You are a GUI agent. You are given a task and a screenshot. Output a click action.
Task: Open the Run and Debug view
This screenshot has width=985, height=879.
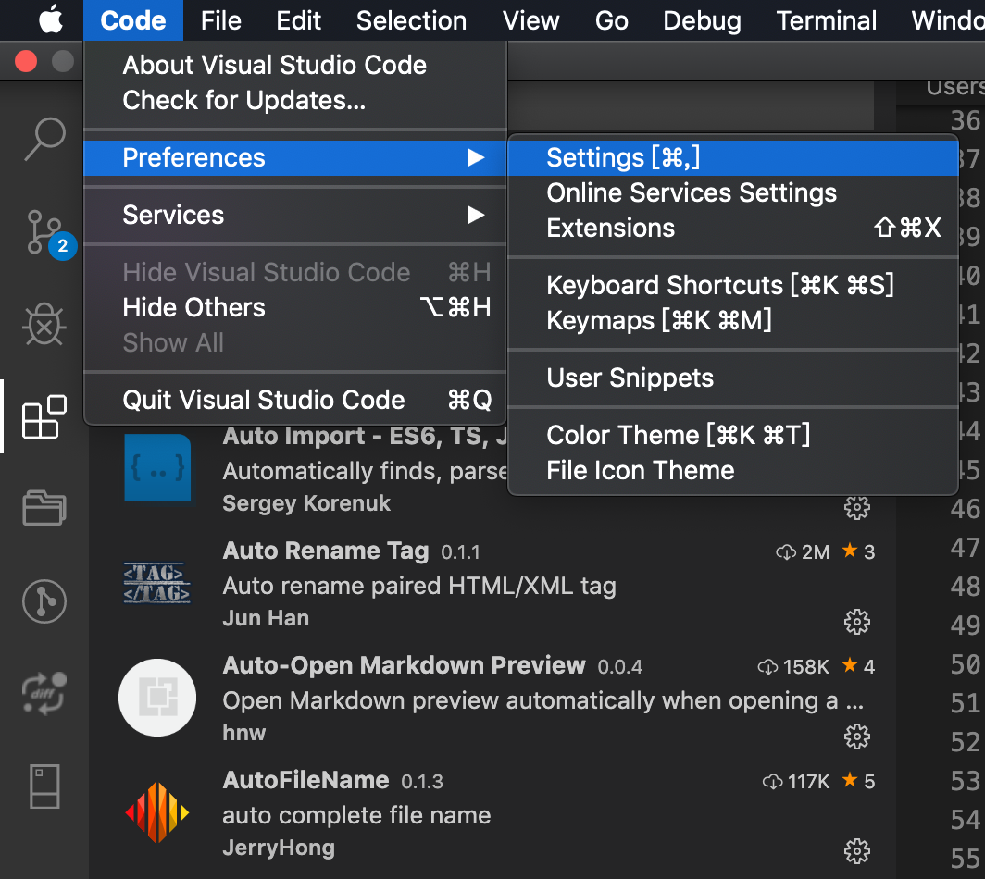(44, 324)
